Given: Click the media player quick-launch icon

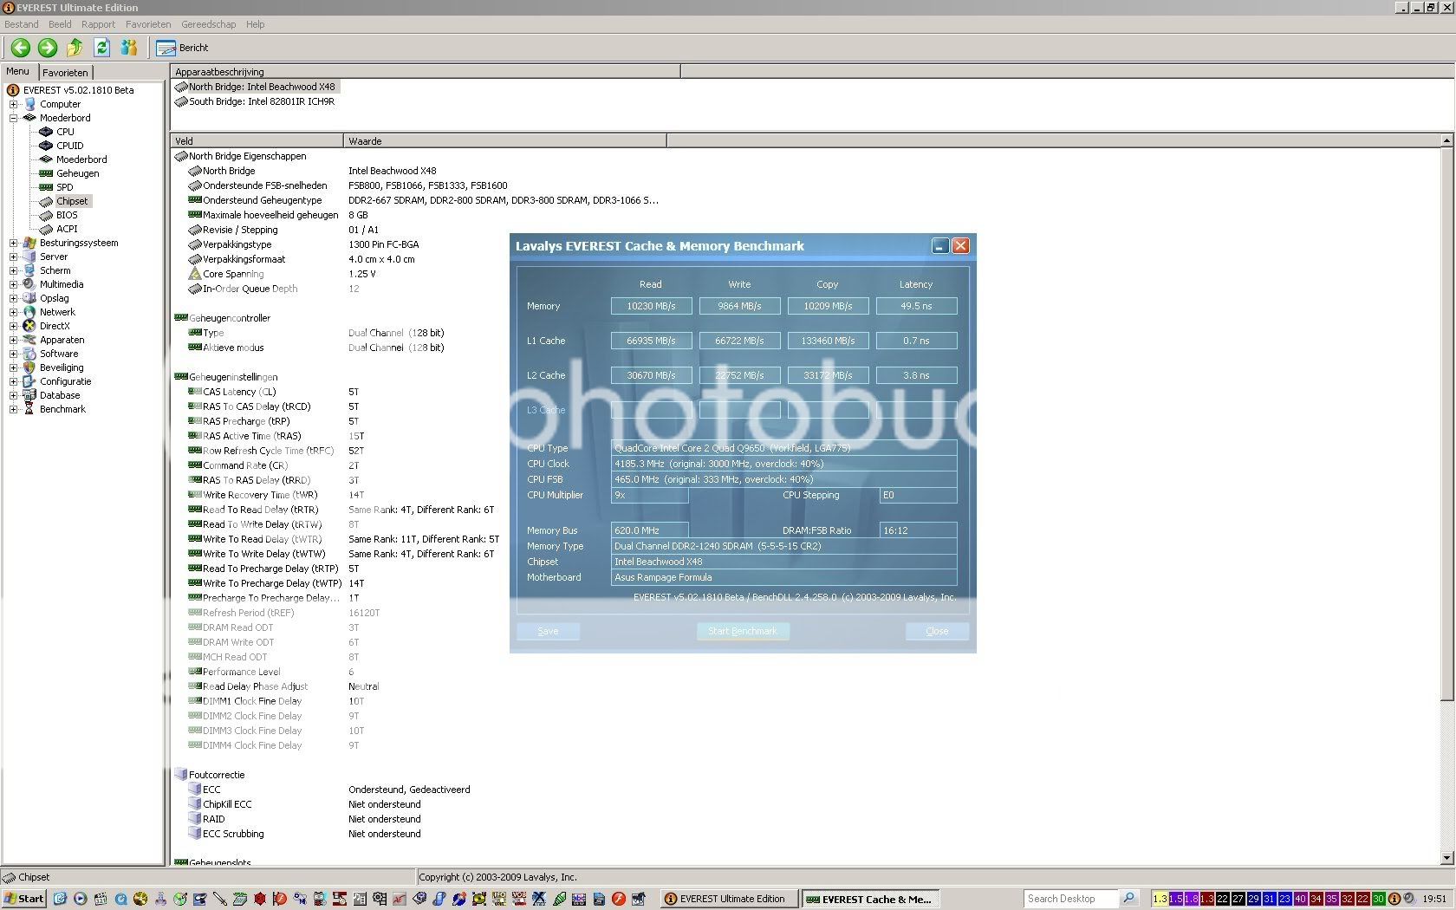Looking at the screenshot, I should coord(81,899).
